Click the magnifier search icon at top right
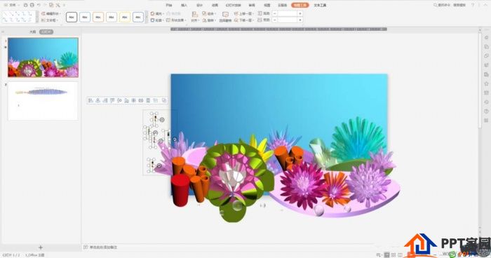The height and width of the screenshot is (258, 491). pyautogui.click(x=436, y=5)
